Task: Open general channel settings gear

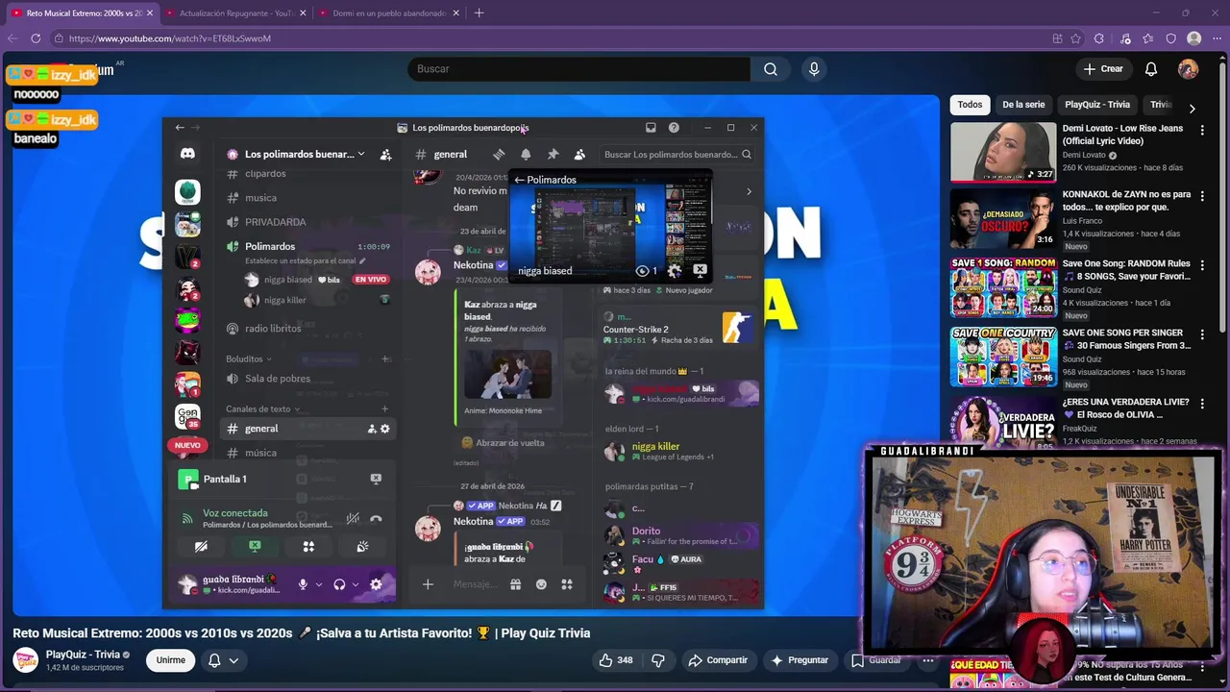Action: (x=385, y=429)
